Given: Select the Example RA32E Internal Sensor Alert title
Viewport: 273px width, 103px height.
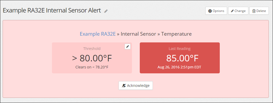Looking at the screenshot, I should [x=52, y=11].
